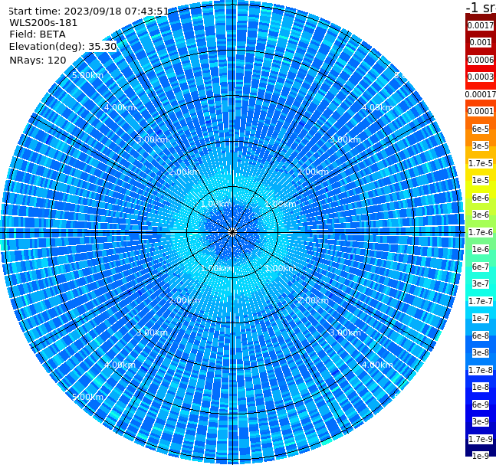Click the '2.00km' ring label in upper-right quadrant

tap(313, 172)
